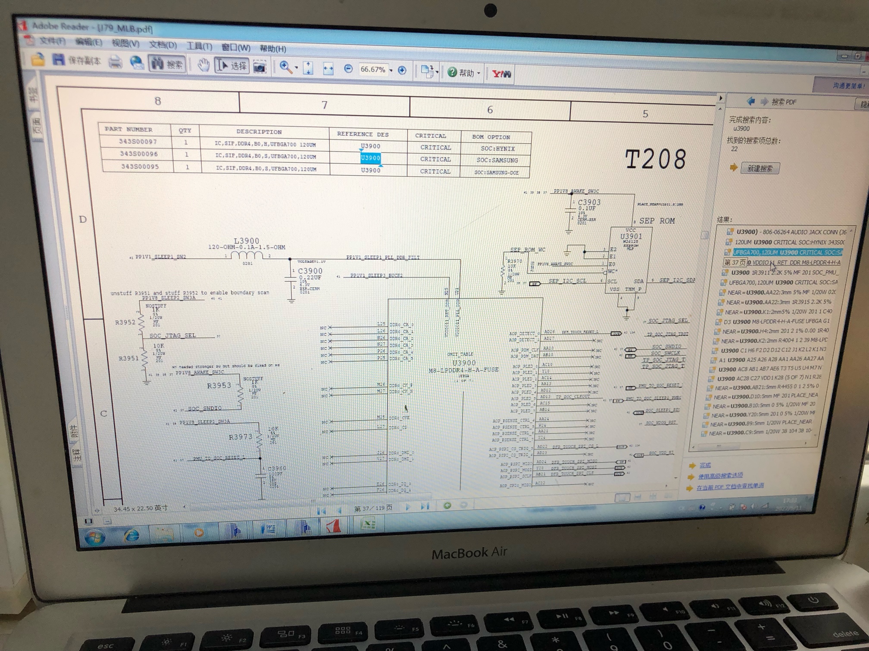Open the 帮助(H) menu
This screenshot has height=651, width=869.
tap(273, 48)
